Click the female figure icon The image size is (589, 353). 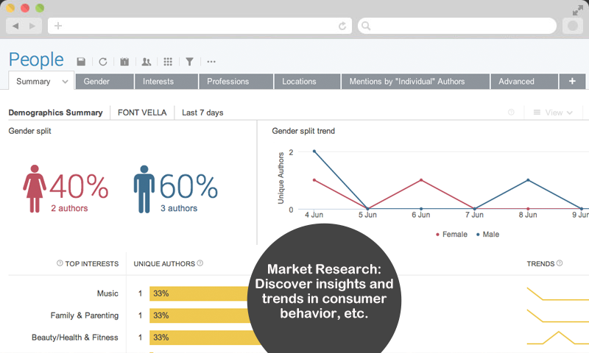pos(35,189)
